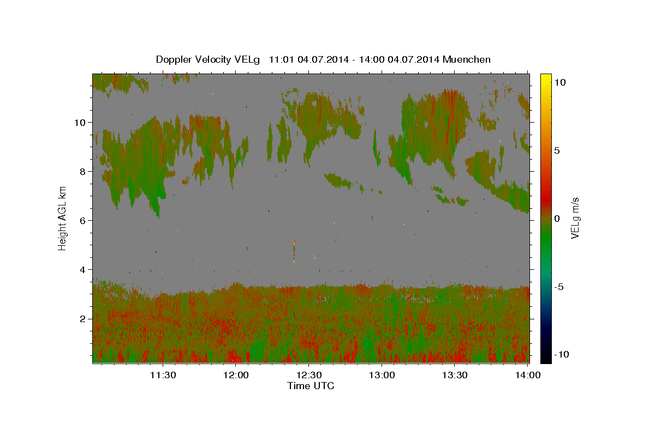Select the '13:30' time axis label
Viewport: 655px width, 436px height.
coord(455,375)
